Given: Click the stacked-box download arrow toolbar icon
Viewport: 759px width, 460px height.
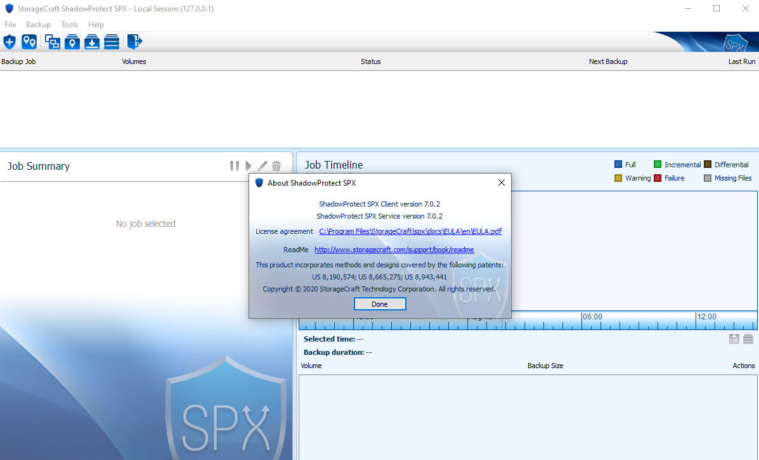Looking at the screenshot, I should (x=92, y=42).
